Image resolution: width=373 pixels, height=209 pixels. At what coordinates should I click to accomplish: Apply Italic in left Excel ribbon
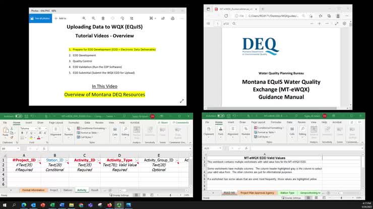point(27,133)
